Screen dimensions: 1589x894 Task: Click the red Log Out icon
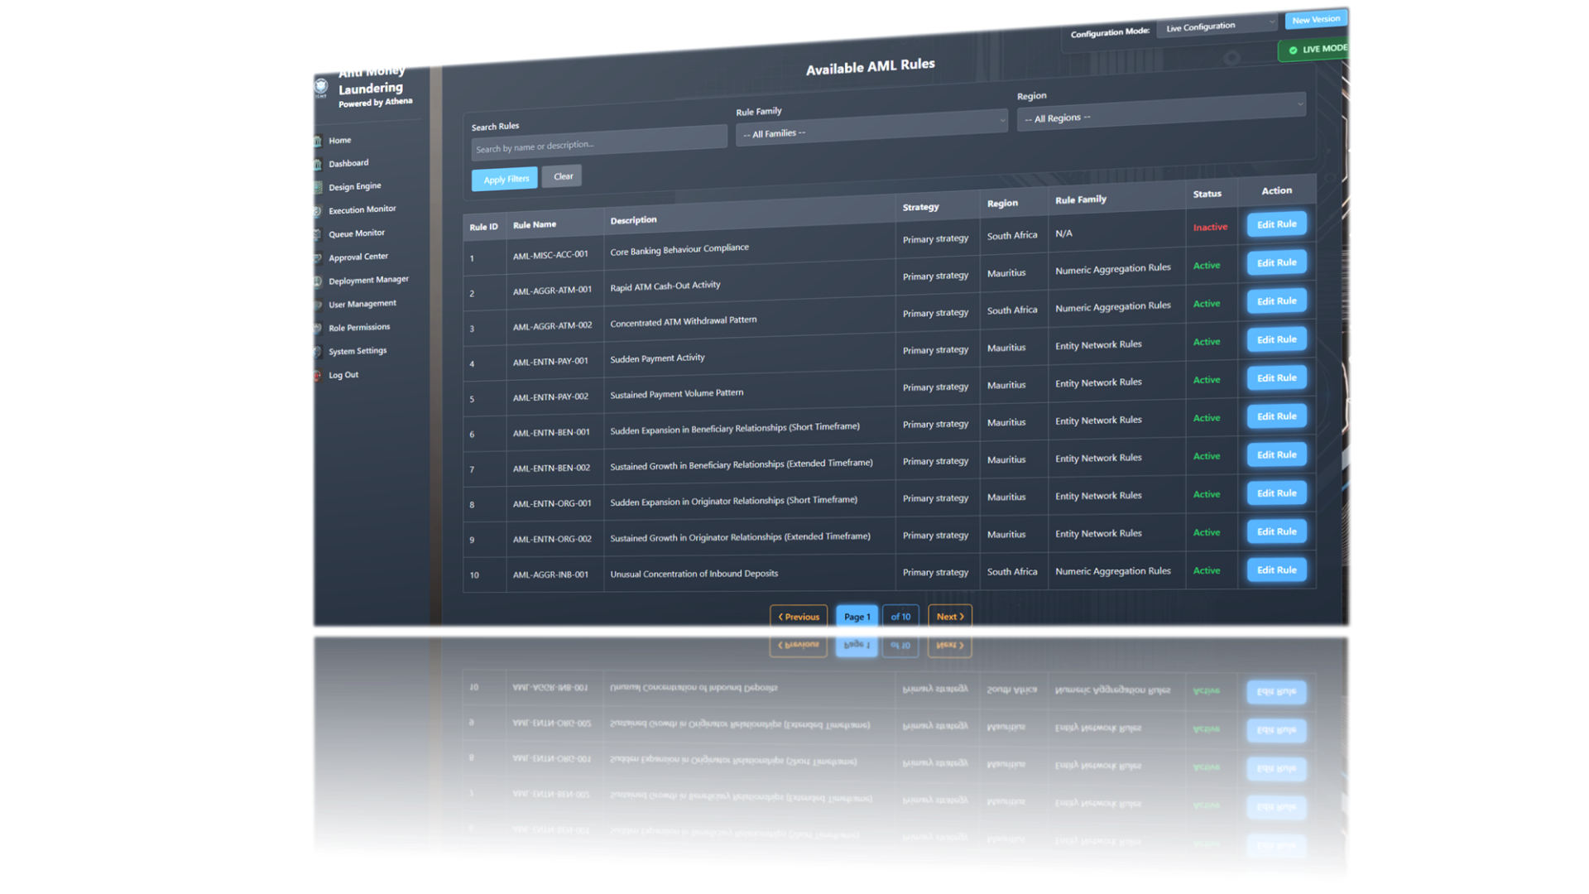click(x=317, y=376)
